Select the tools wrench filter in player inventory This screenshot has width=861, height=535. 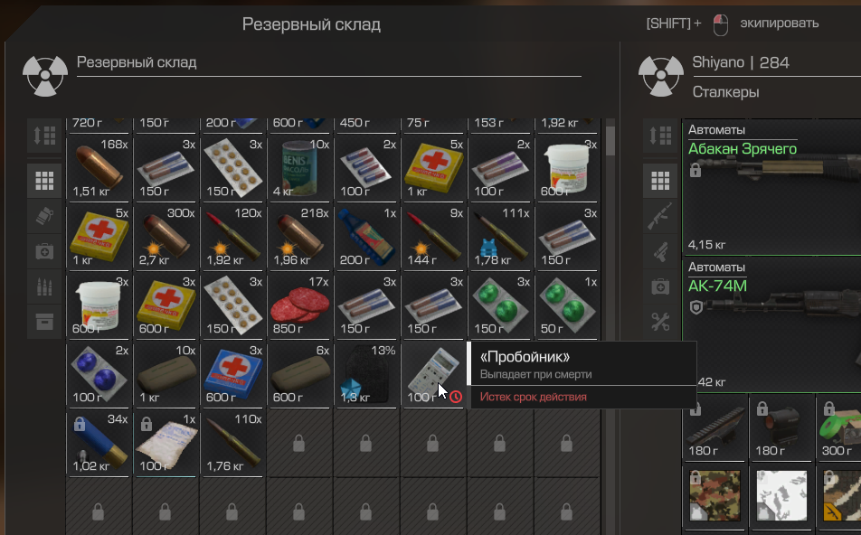point(660,322)
